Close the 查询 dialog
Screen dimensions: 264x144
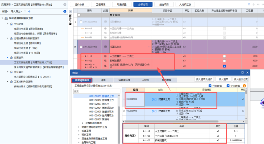247,73
